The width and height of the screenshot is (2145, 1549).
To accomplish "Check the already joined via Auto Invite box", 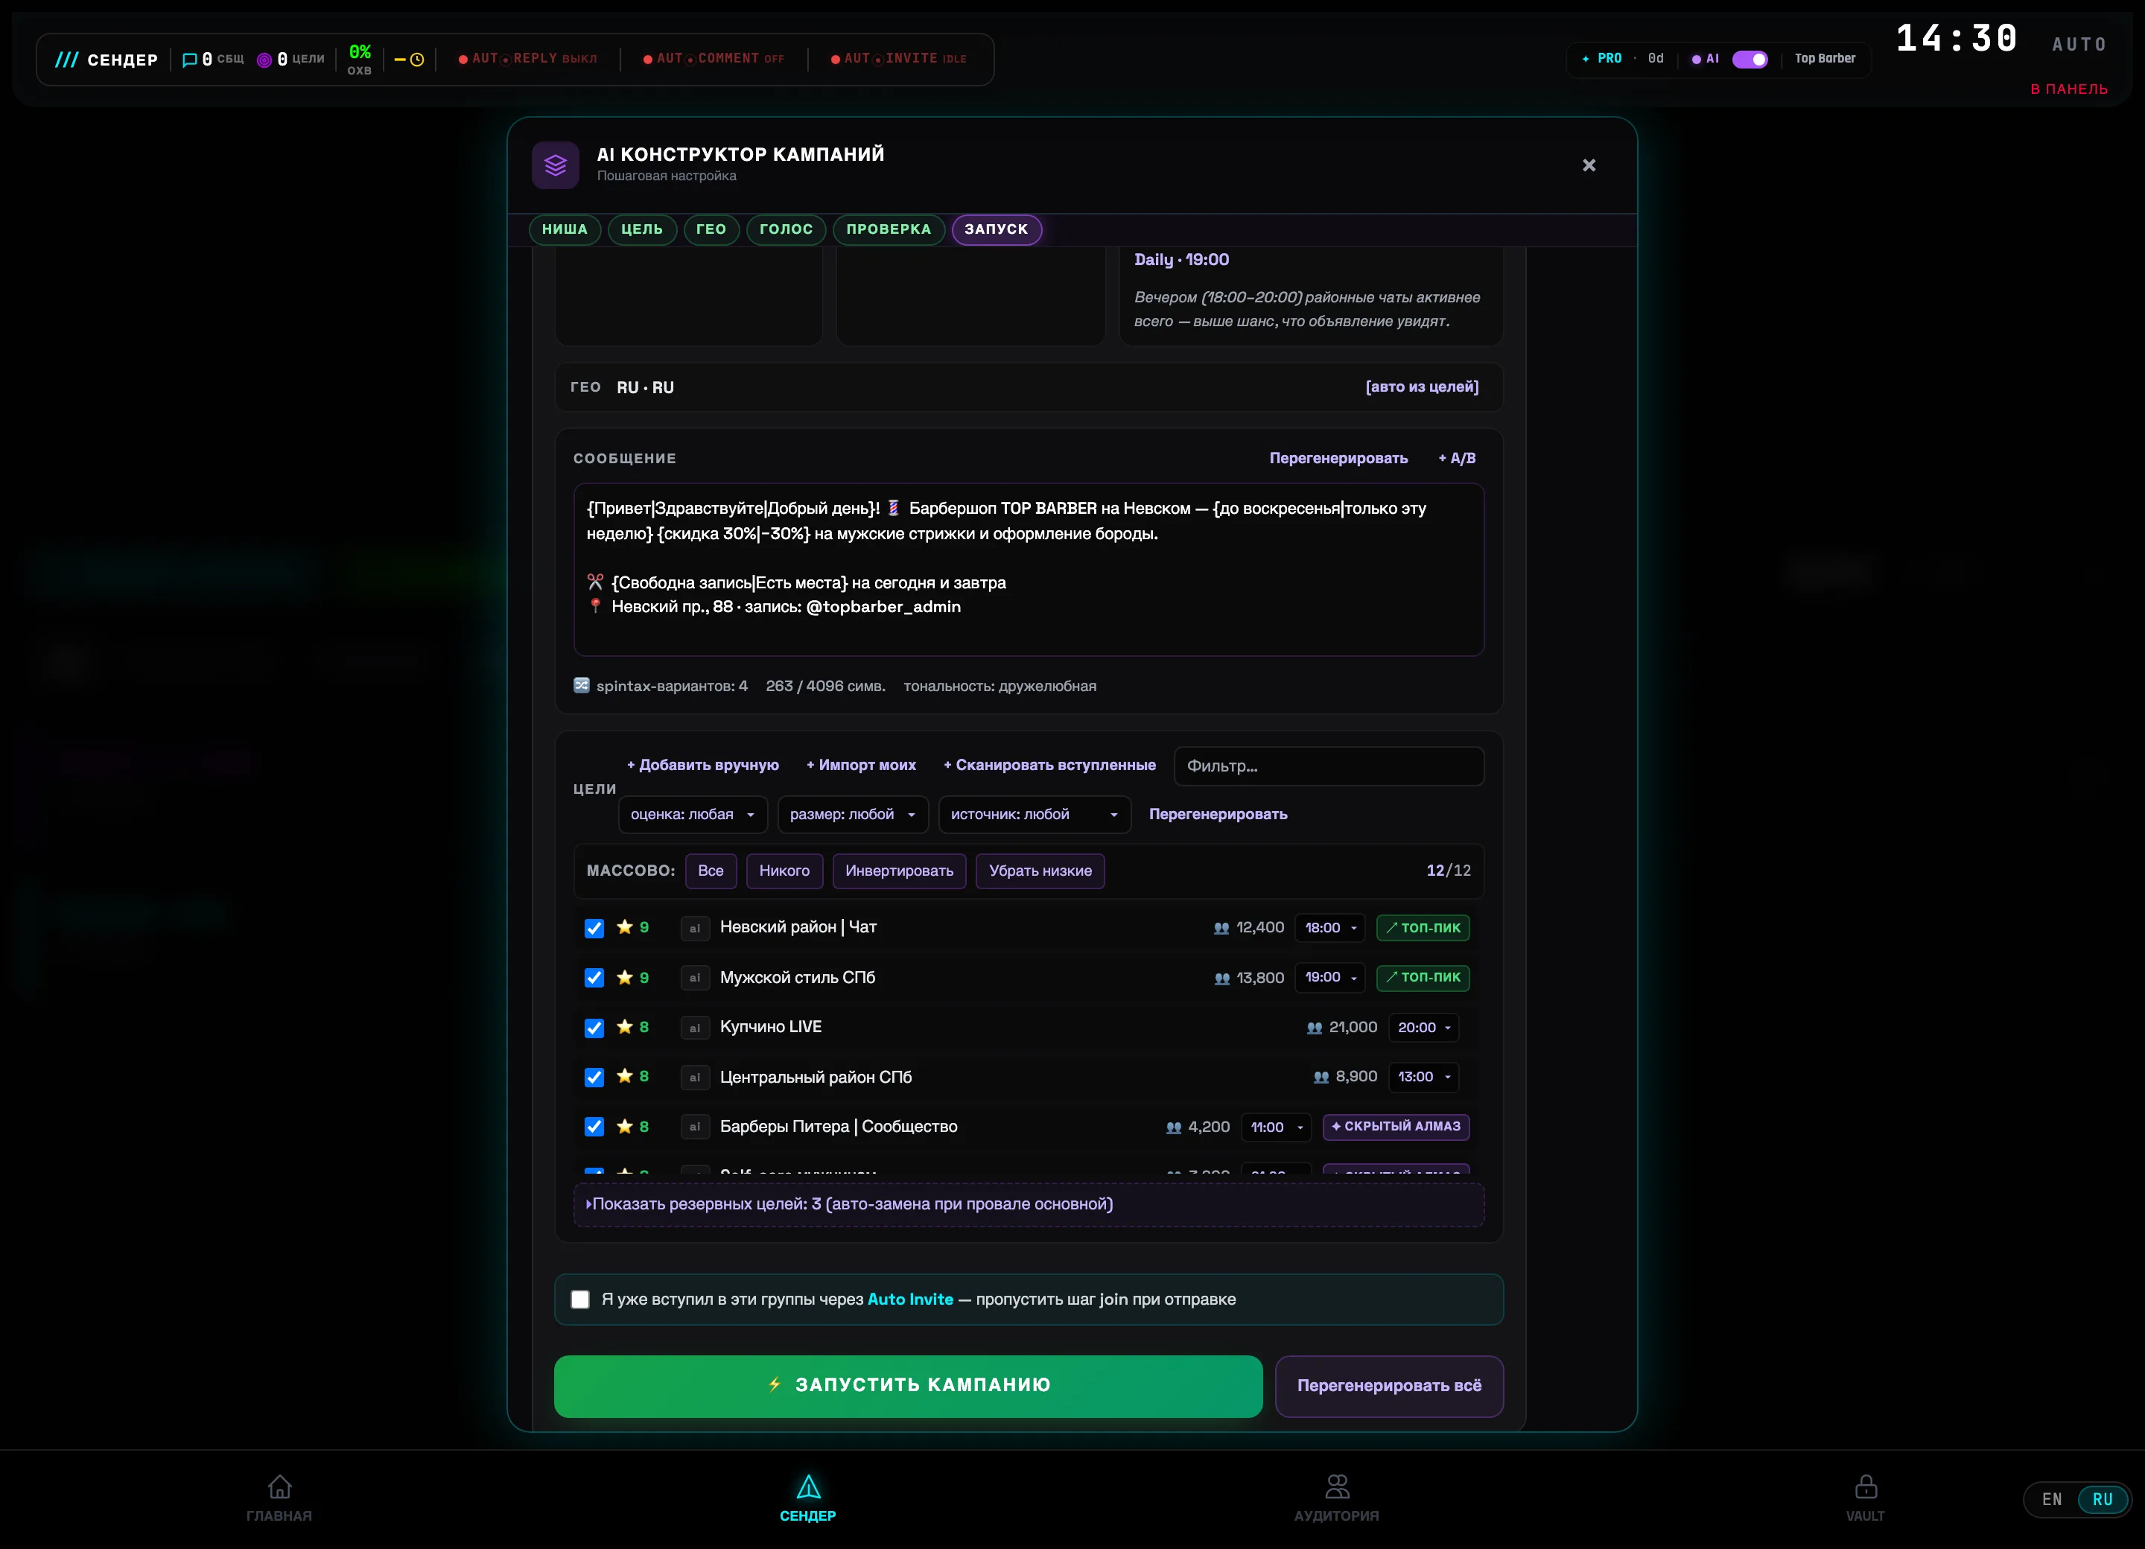I will pyautogui.click(x=579, y=1300).
